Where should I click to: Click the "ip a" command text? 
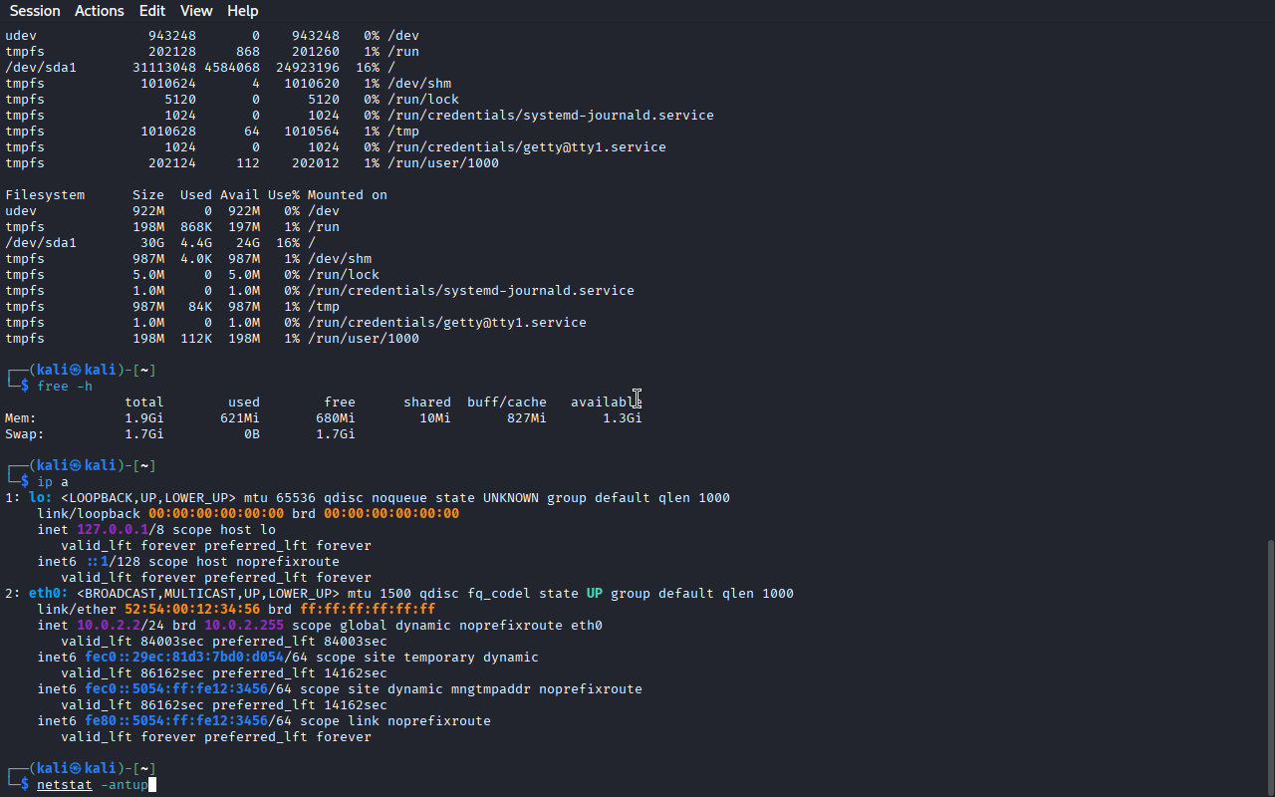point(53,482)
